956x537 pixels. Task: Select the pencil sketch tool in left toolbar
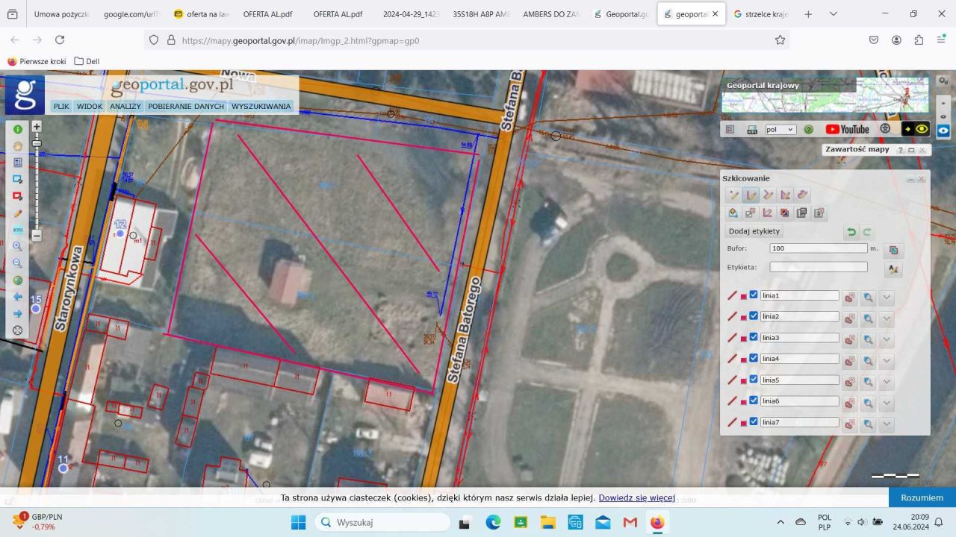pos(18,213)
